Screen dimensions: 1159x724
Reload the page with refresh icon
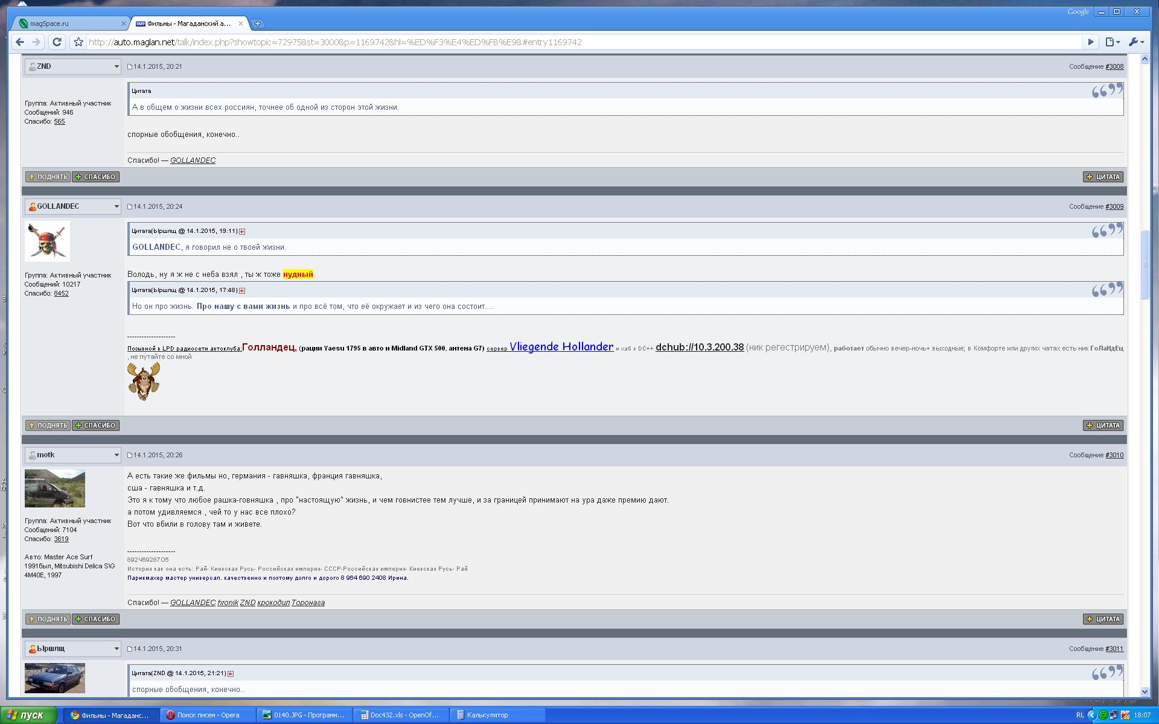click(x=57, y=42)
